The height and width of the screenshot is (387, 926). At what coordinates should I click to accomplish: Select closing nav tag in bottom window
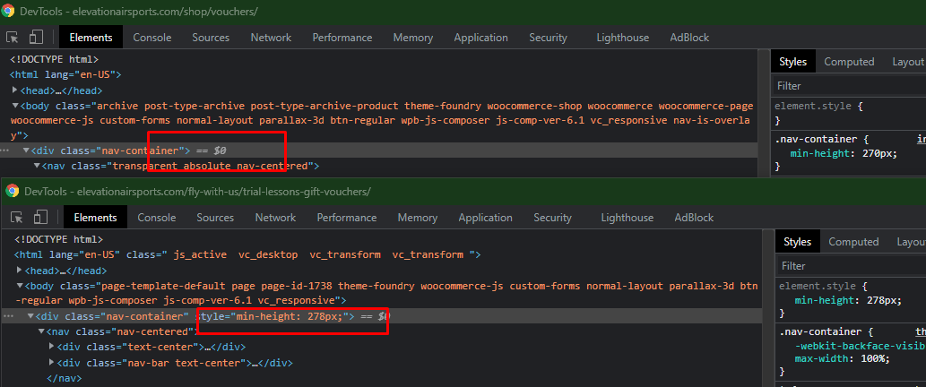tap(64, 377)
